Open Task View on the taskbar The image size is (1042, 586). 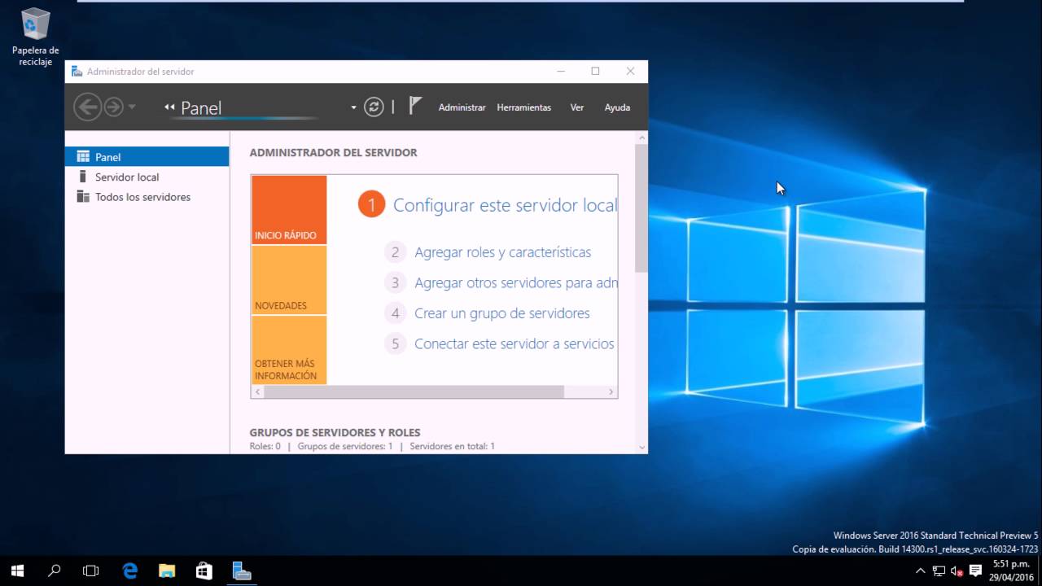point(91,571)
